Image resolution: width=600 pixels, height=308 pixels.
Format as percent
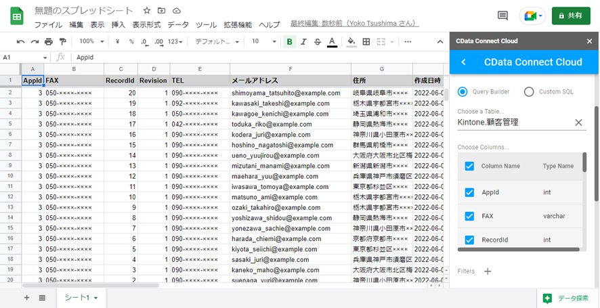[x=131, y=42]
